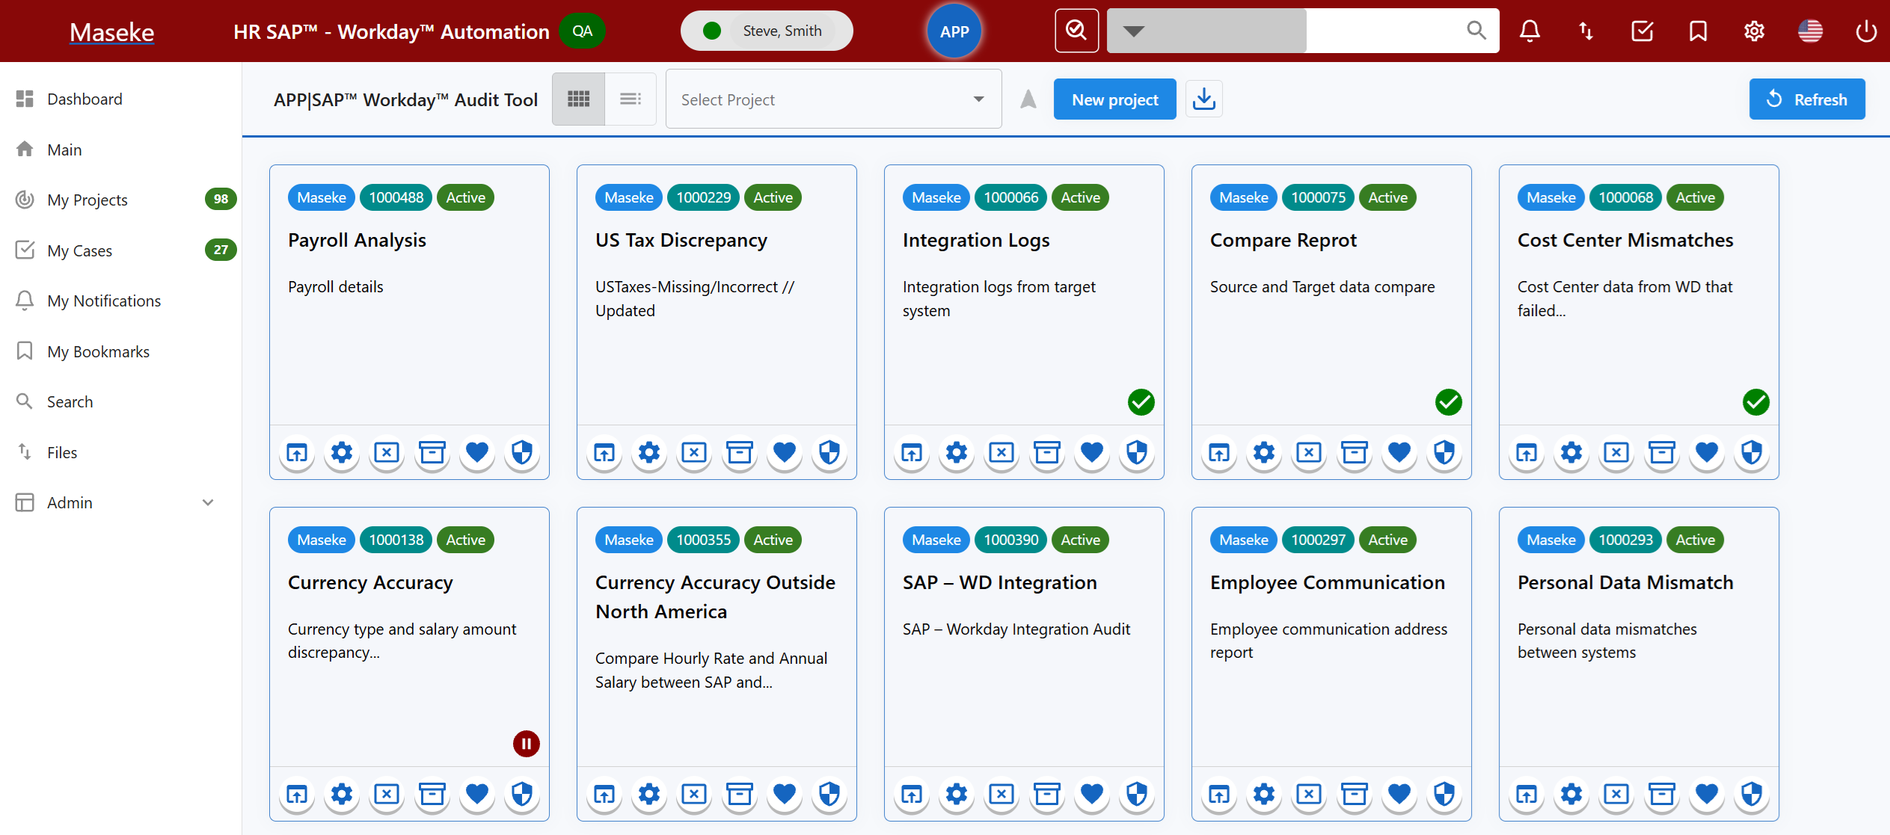
Task: Open Dashboard from the sidebar
Action: pyautogui.click(x=85, y=99)
